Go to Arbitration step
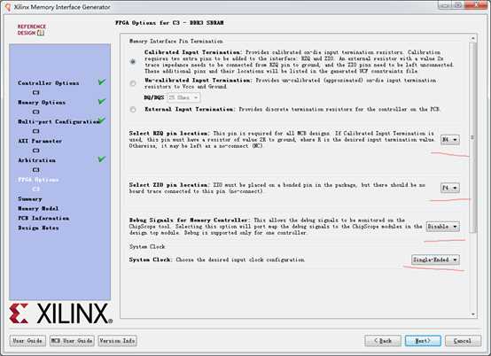 [36, 160]
